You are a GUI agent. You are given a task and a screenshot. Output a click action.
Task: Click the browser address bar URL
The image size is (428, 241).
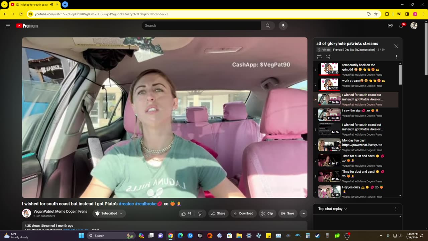[101, 14]
